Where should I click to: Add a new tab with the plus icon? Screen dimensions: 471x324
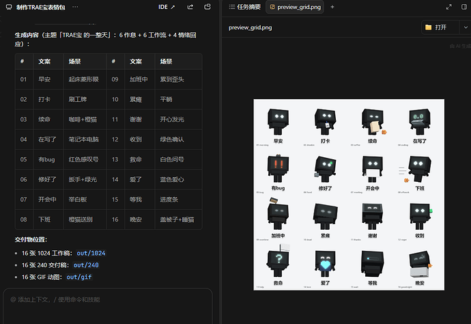point(332,7)
